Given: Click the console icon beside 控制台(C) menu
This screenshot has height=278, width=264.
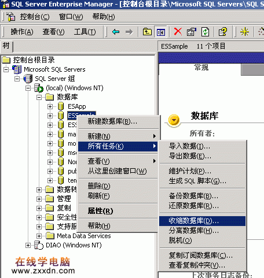Looking at the screenshot, I should 11,17.
